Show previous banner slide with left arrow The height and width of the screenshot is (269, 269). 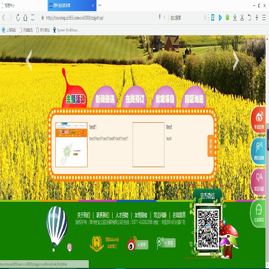coord(29,60)
